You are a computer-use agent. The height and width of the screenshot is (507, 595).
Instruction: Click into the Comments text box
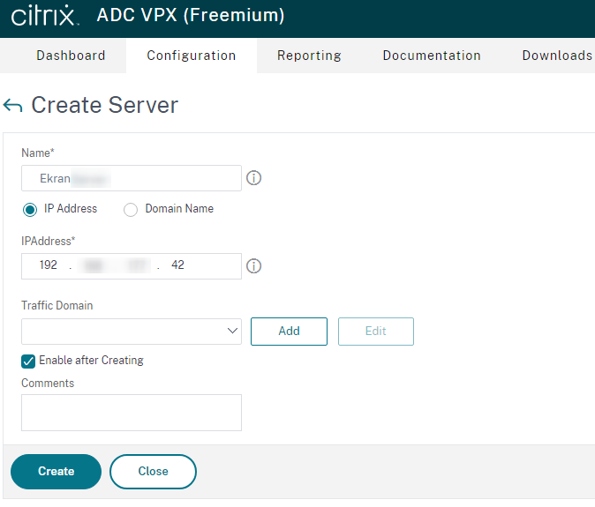click(x=132, y=413)
